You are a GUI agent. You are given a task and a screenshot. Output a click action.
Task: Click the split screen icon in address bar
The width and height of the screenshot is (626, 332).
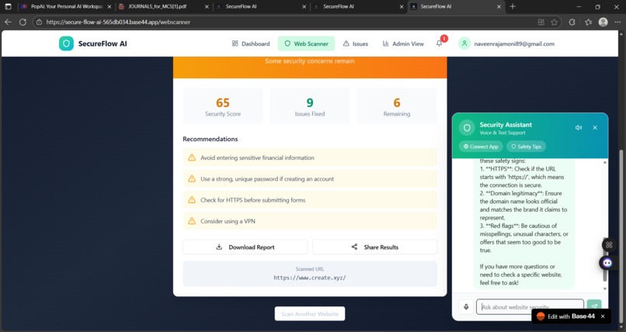pos(541,22)
